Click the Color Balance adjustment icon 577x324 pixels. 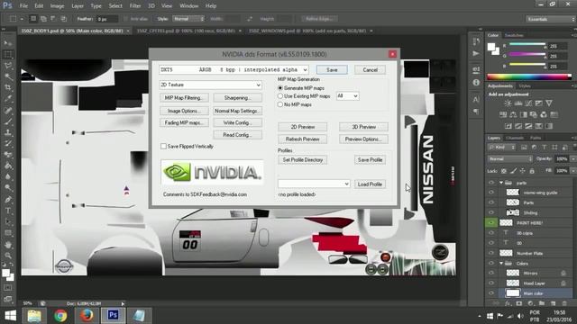513,114
